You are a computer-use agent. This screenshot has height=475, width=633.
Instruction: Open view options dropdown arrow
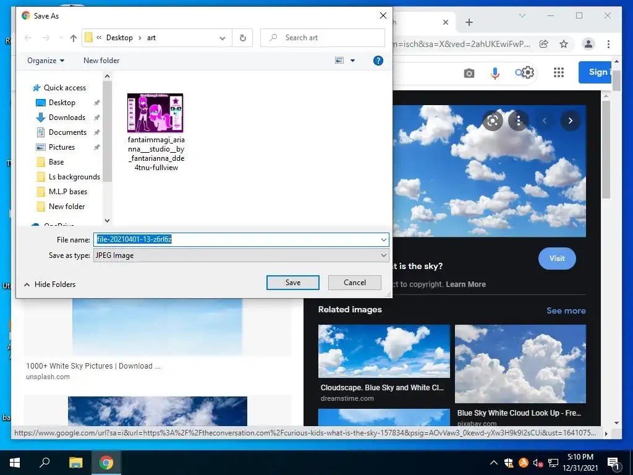click(x=352, y=61)
